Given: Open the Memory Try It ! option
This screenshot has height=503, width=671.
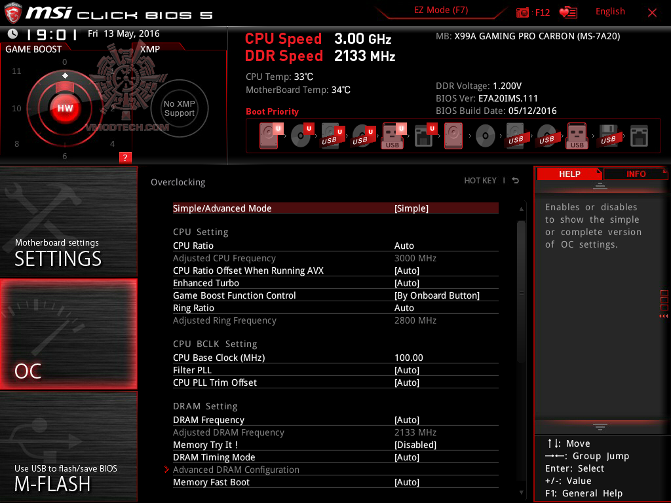Looking at the screenshot, I should coord(335,445).
